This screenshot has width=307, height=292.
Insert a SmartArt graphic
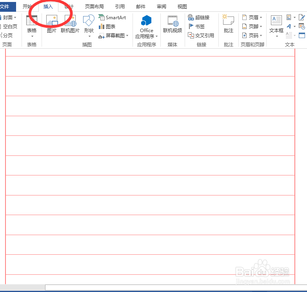pos(112,17)
